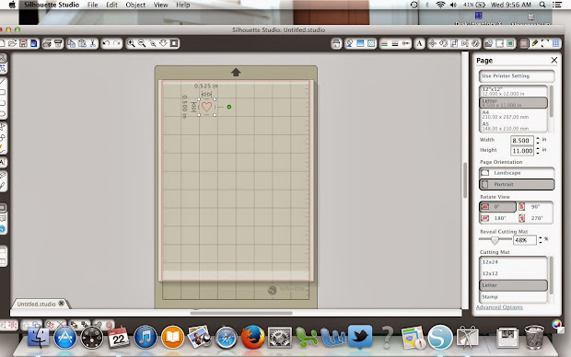The height and width of the screenshot is (357, 571).
Task: Open the Object menu
Action: (x=135, y=5)
